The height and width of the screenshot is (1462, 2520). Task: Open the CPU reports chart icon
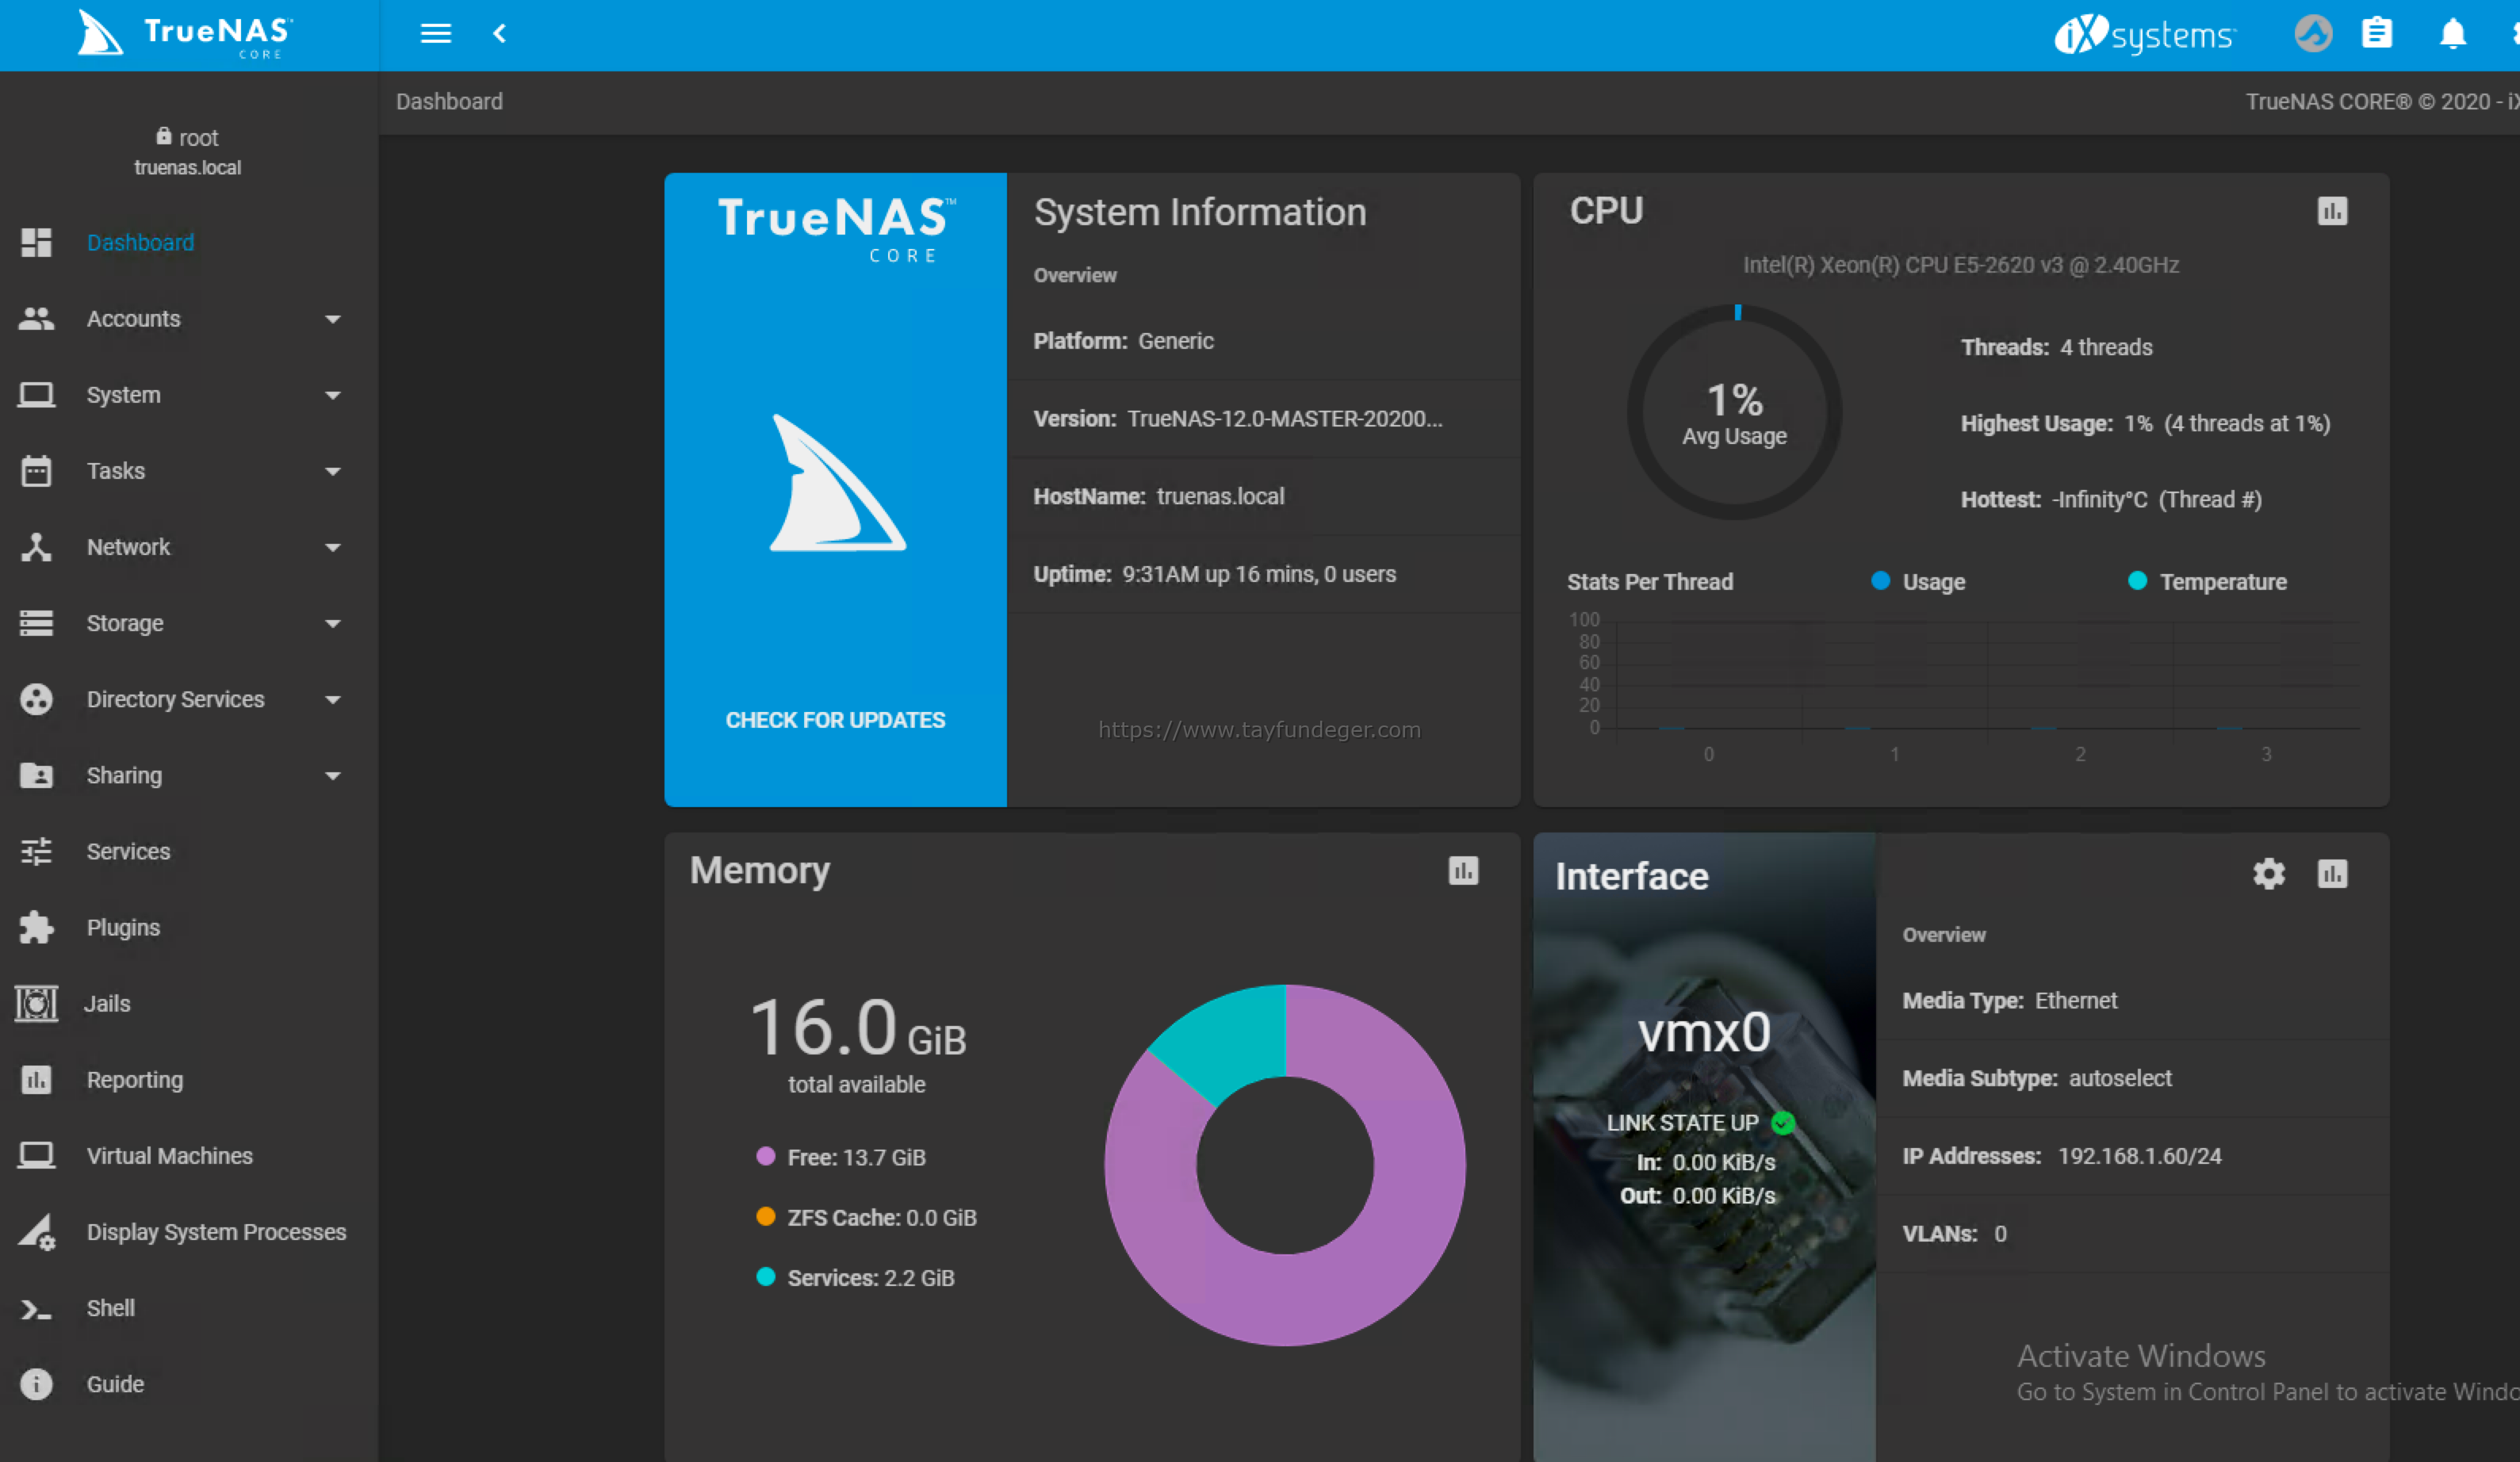pyautogui.click(x=2332, y=211)
